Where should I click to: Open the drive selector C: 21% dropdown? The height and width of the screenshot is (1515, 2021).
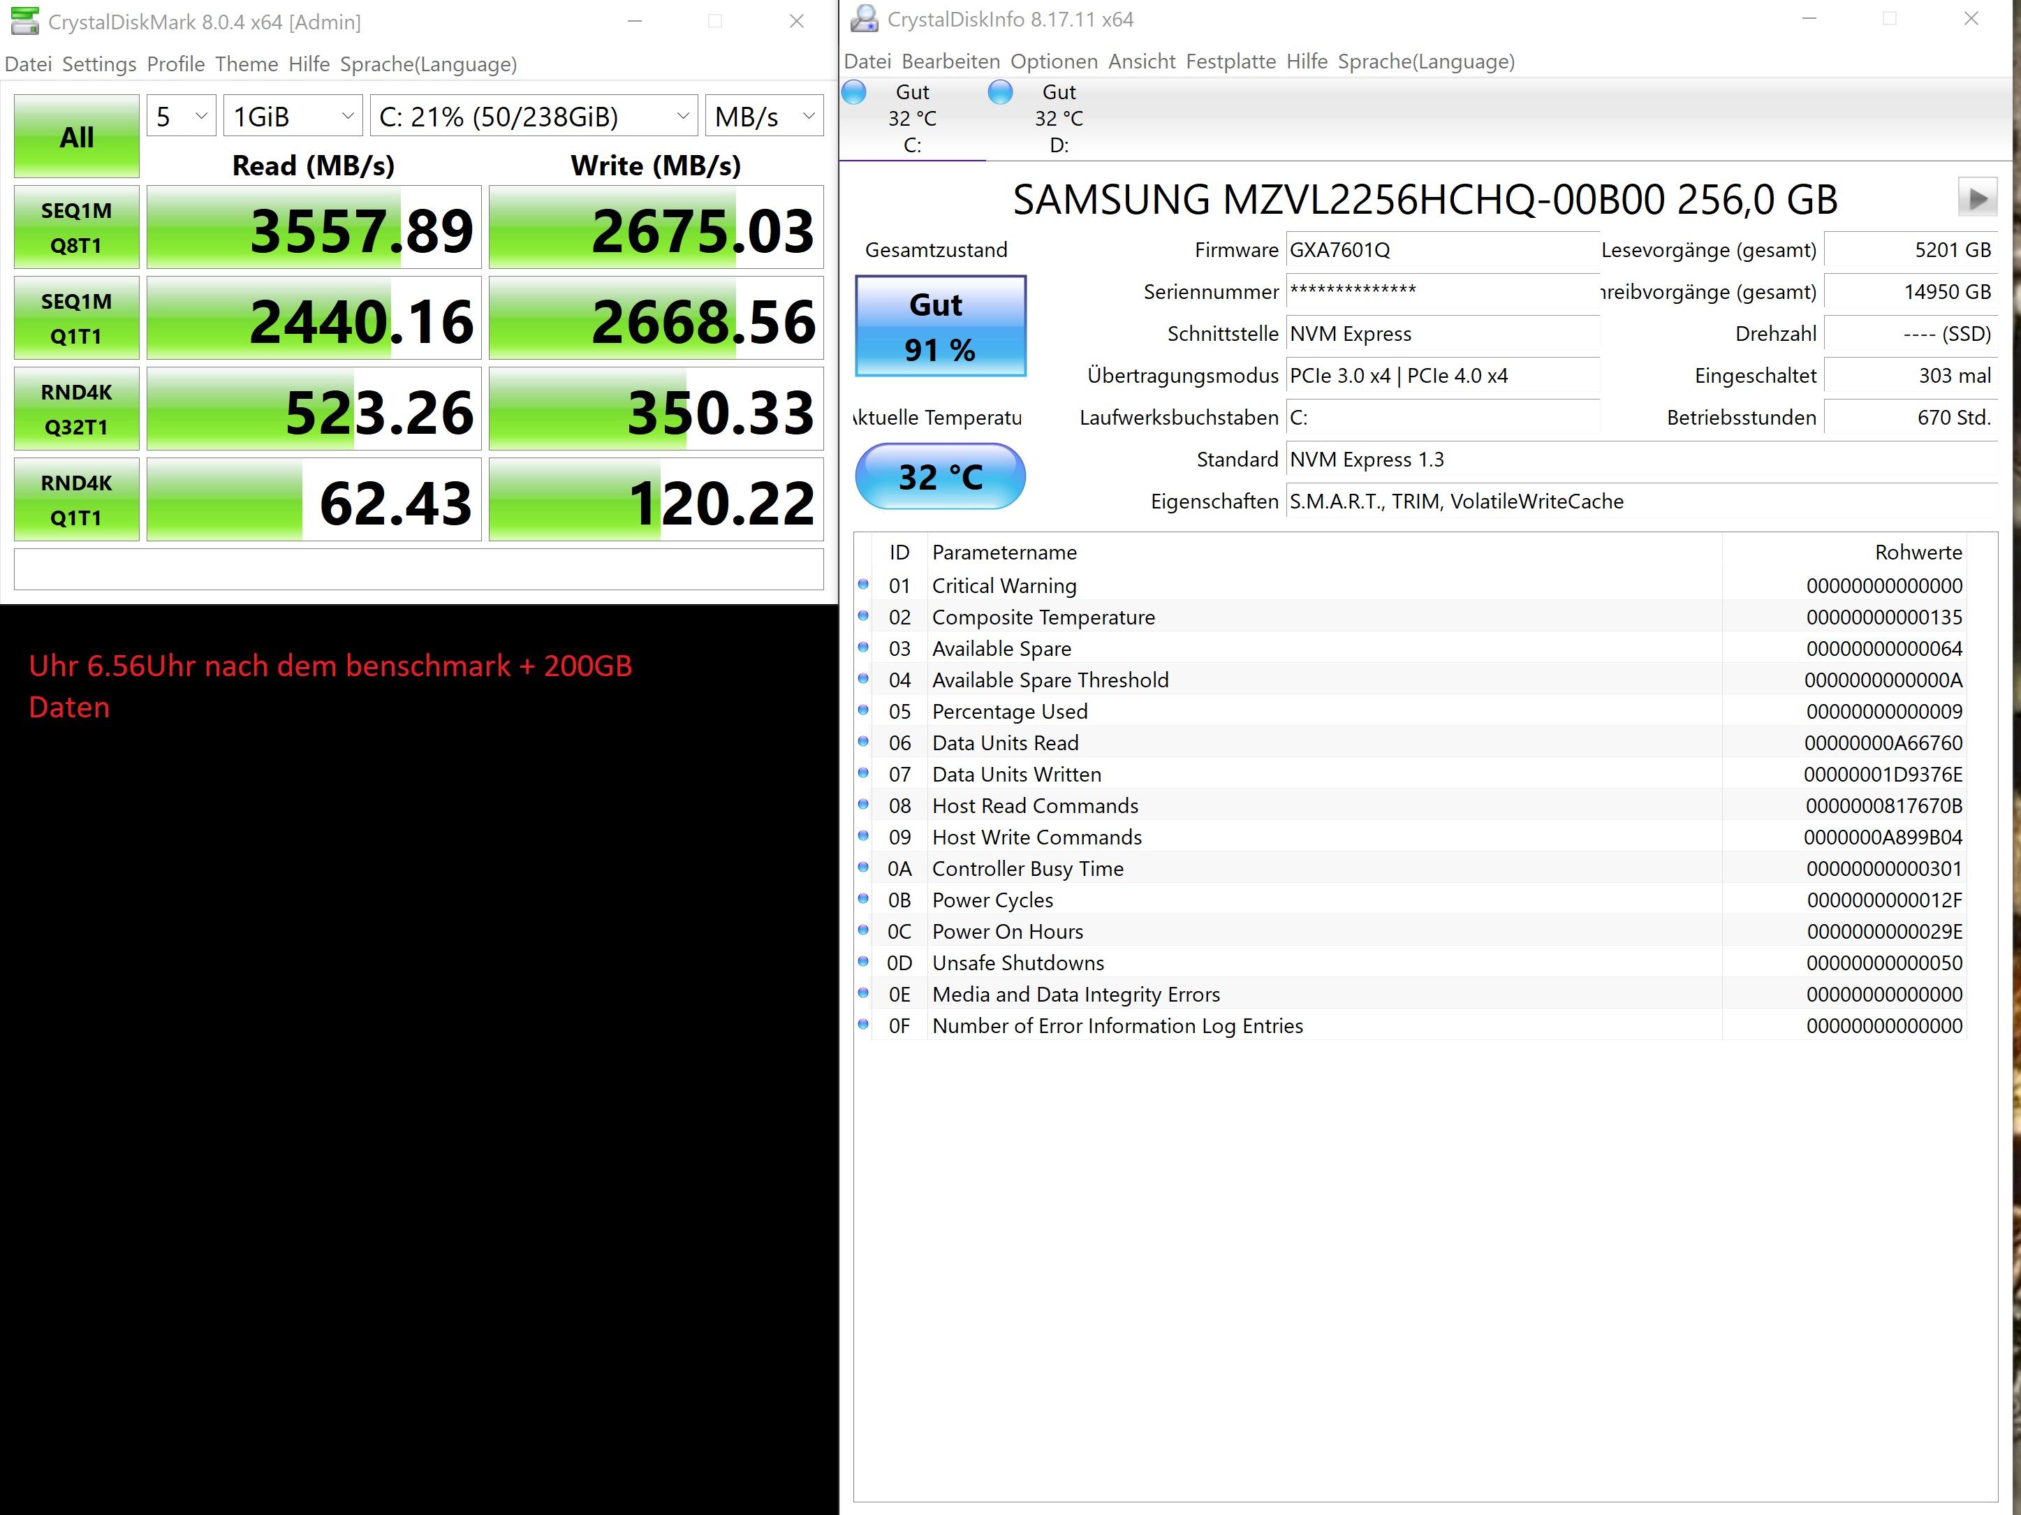tap(534, 116)
